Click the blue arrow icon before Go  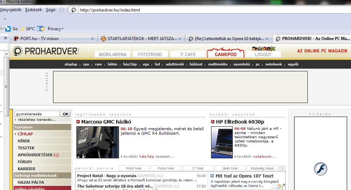pos(8,29)
